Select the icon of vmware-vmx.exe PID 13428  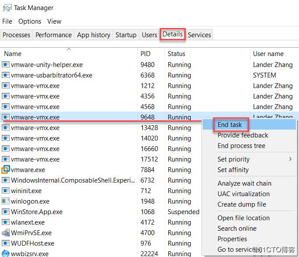click(x=6, y=127)
